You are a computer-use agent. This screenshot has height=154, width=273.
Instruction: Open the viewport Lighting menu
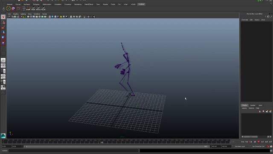[23, 14]
